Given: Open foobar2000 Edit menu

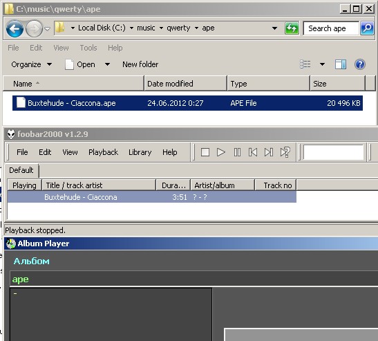Looking at the screenshot, I should tap(45, 152).
